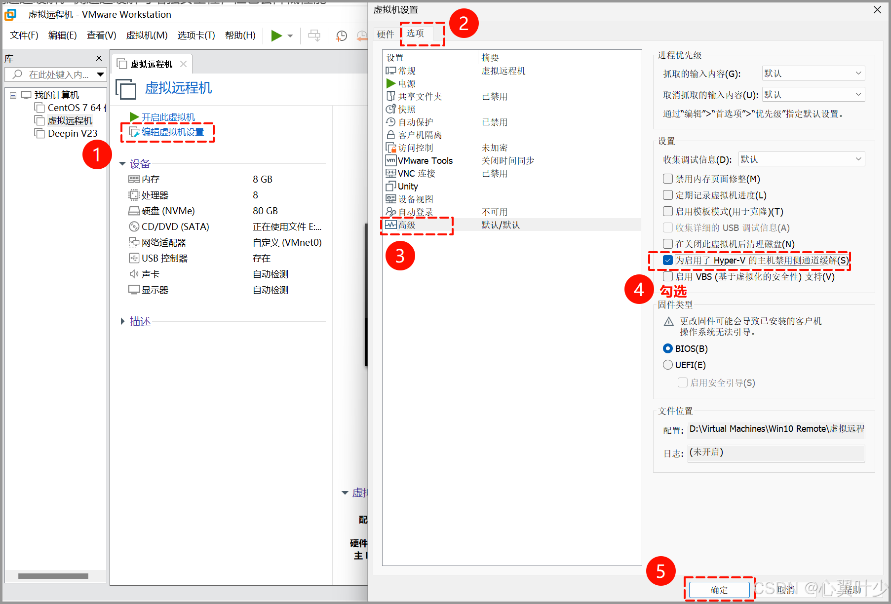891x604 pixels.
Task: Open the 查看(V) menu
Action: (x=102, y=36)
